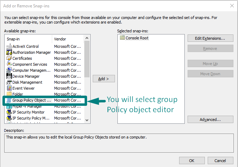Select IP Security Policy M... entry text
238x167 pixels.
[31, 118]
